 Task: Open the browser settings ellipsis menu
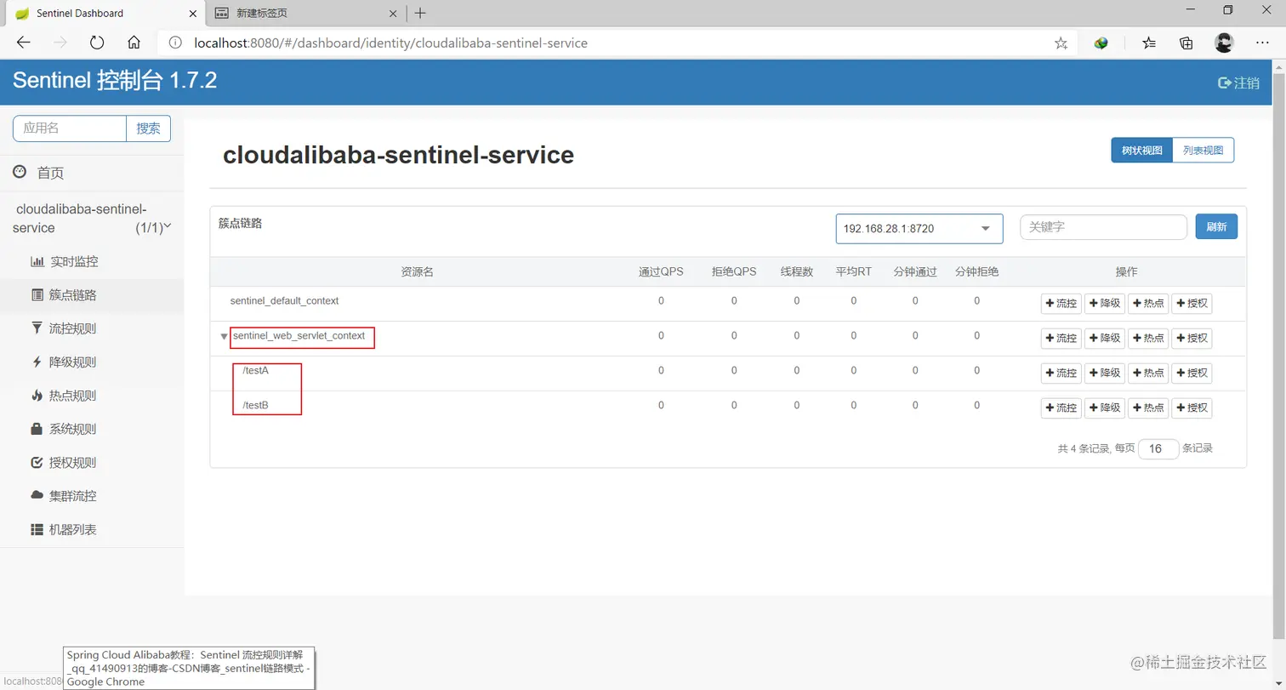[1263, 43]
